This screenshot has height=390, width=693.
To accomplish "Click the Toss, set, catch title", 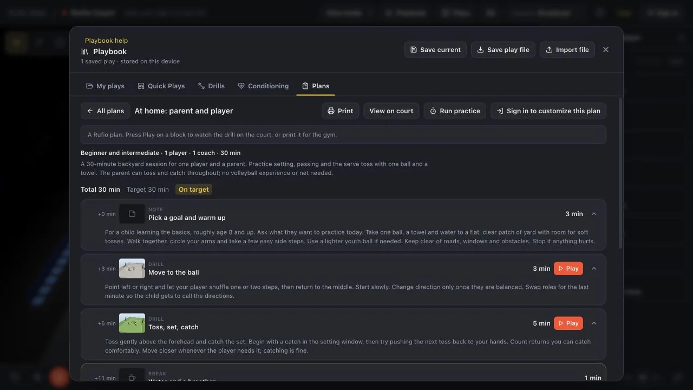I will point(174,327).
